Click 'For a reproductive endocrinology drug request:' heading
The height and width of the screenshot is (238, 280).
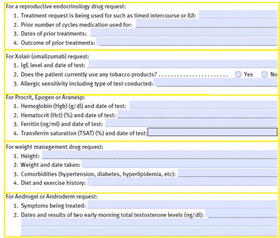[66, 7]
